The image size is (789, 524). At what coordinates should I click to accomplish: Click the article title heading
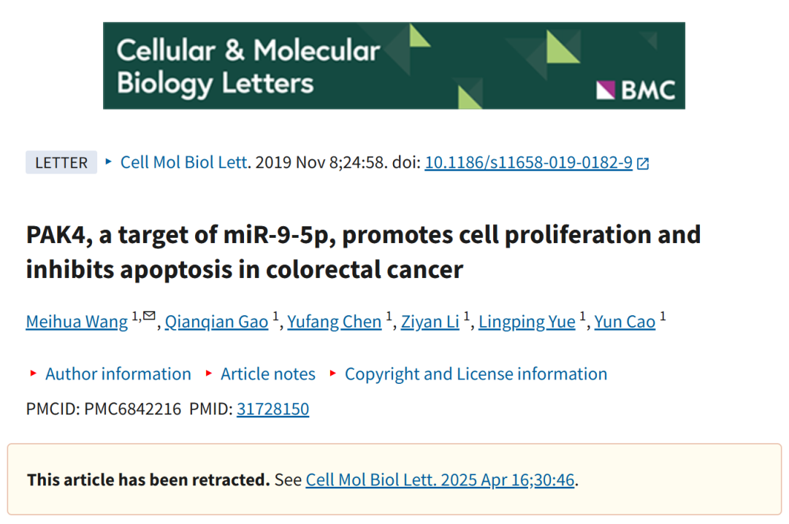tap(363, 252)
